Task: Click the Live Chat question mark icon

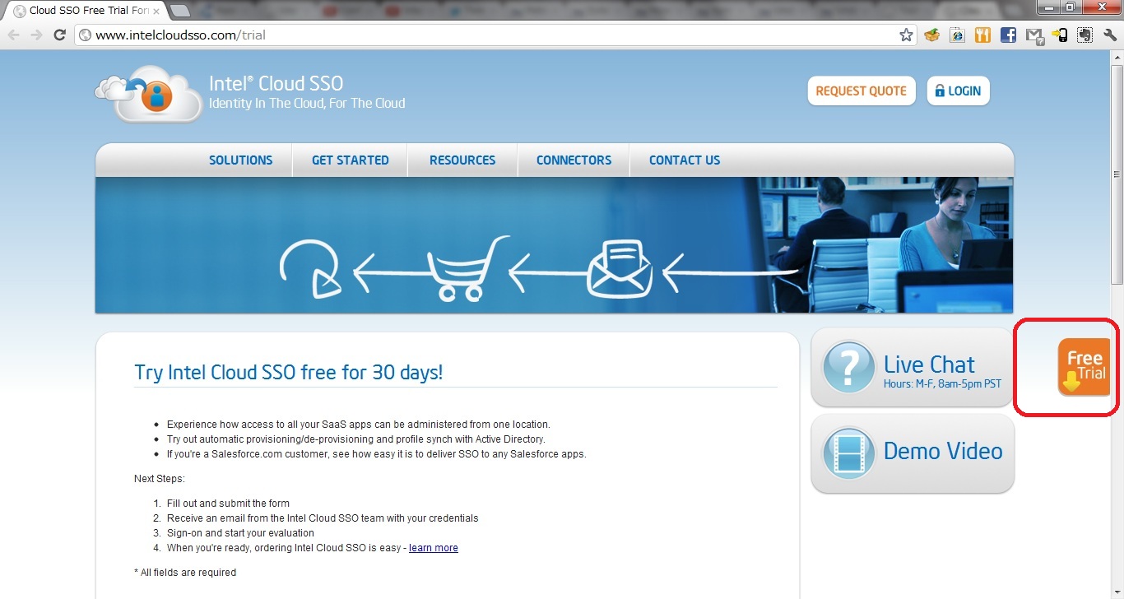Action: tap(848, 368)
